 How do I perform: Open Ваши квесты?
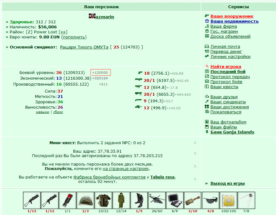224,87
